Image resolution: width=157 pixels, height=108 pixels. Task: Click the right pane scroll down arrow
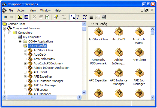(152, 97)
